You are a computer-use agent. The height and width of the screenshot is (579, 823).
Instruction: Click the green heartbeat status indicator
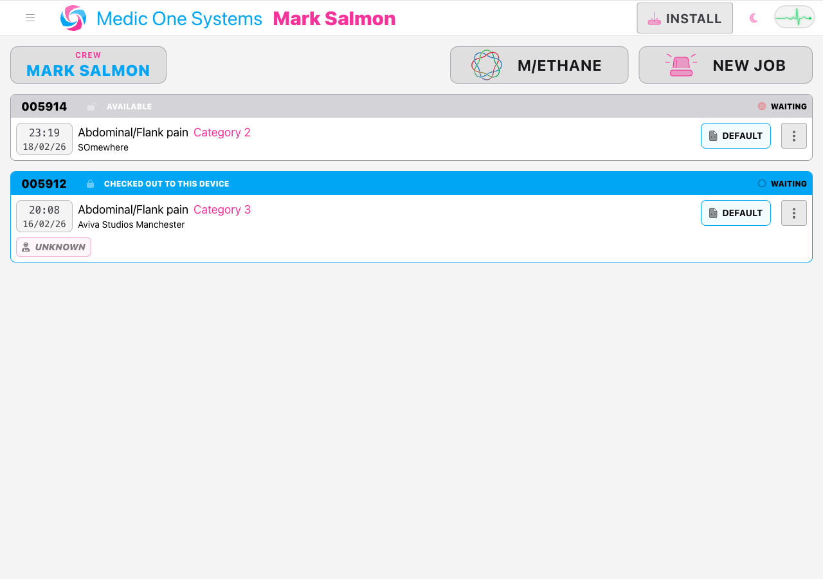(x=794, y=17)
